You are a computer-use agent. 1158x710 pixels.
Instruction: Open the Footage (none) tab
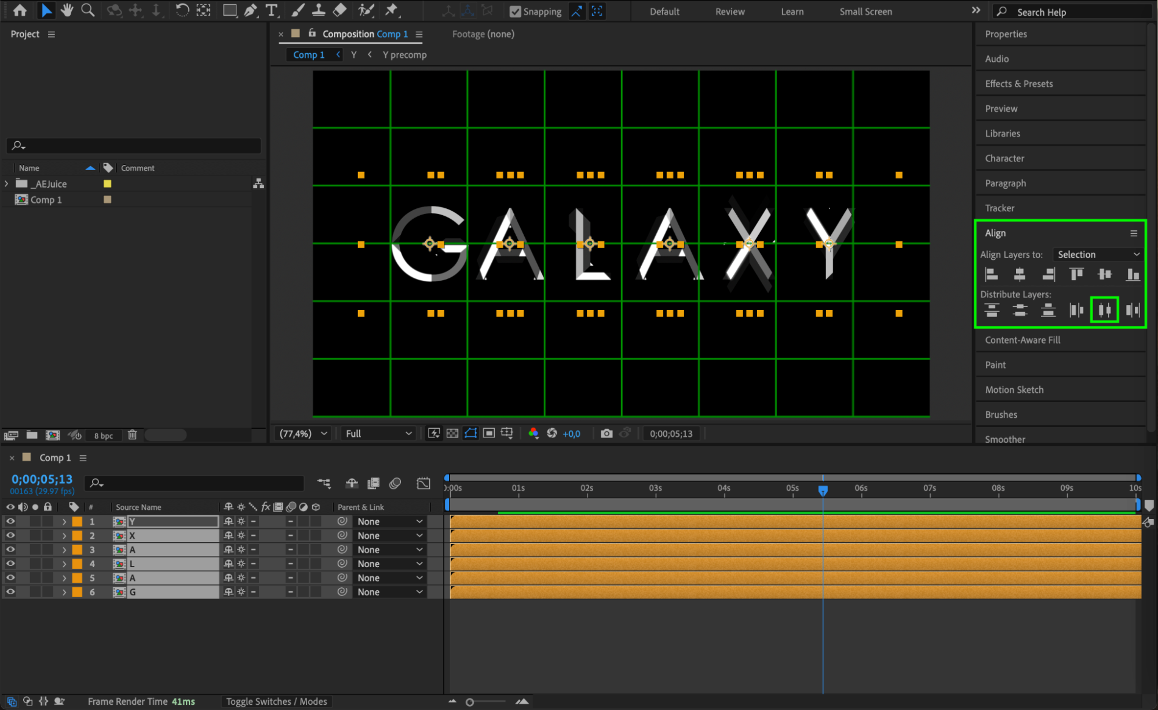(483, 34)
